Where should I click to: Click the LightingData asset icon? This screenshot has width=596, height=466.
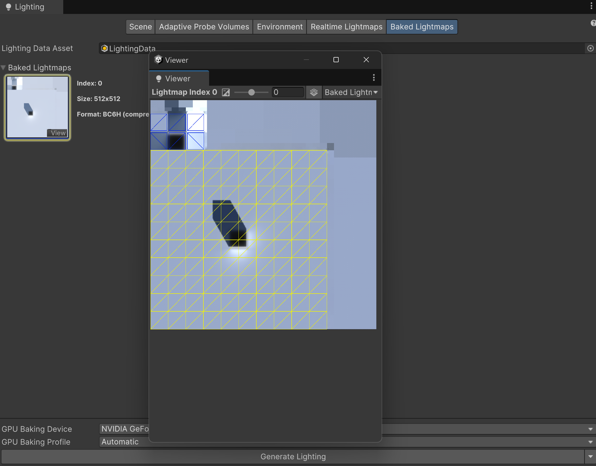coord(104,48)
